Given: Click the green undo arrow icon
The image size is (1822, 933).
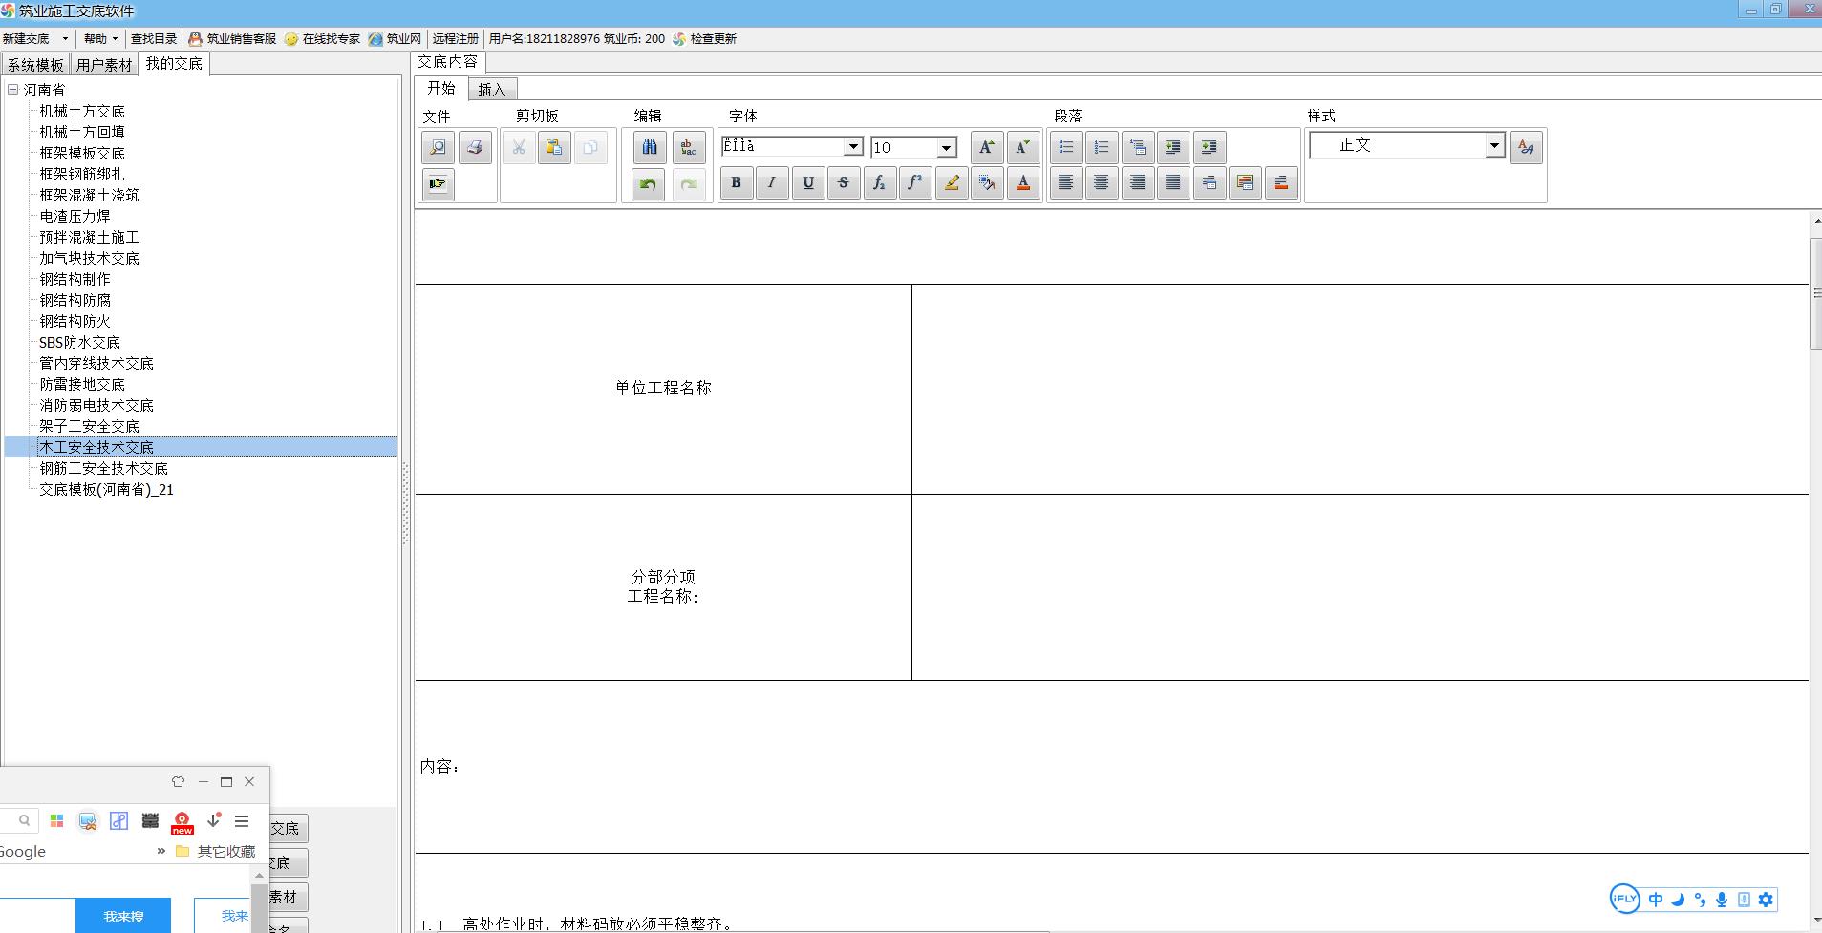Looking at the screenshot, I should 648,184.
